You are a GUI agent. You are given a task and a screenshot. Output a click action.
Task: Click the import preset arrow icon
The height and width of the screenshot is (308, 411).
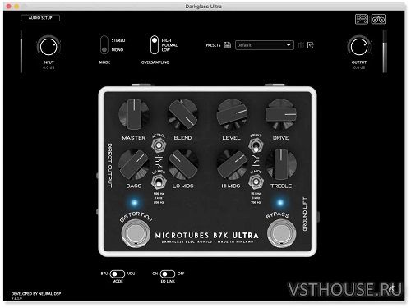click(x=311, y=45)
